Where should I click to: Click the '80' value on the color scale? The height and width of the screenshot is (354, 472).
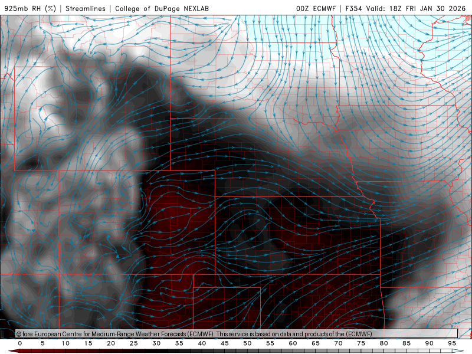(x=383, y=343)
